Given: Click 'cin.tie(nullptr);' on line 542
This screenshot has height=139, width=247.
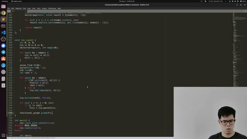Looking at the screenshot, I should point(30,128).
